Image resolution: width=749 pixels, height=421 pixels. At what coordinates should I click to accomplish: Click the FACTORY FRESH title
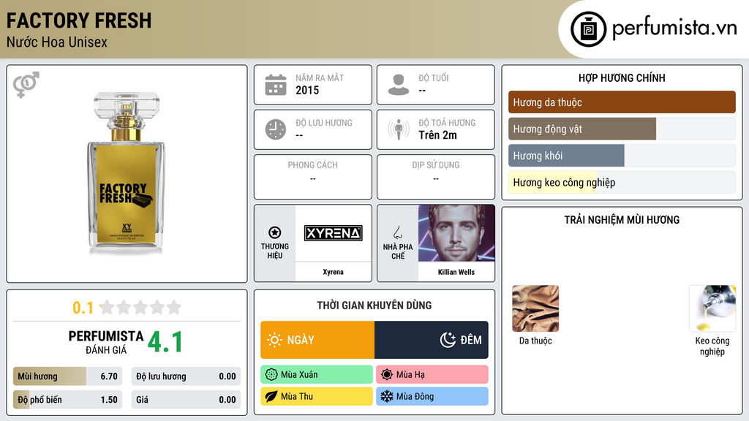tap(79, 20)
